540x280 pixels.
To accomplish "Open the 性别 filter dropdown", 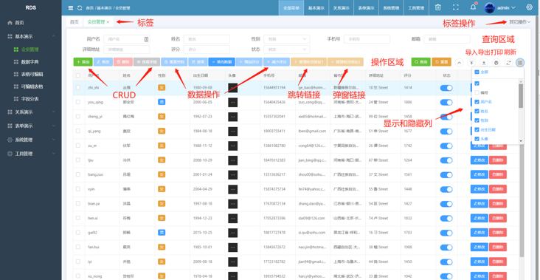I will tap(286, 39).
